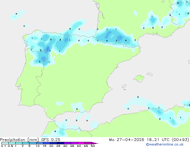The height and width of the screenshot is (147, 190).
Task: Select the 0.5–1 mm legend color box
Action: click(12, 143)
